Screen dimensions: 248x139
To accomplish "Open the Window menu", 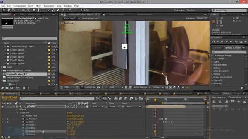I will click(67, 6).
